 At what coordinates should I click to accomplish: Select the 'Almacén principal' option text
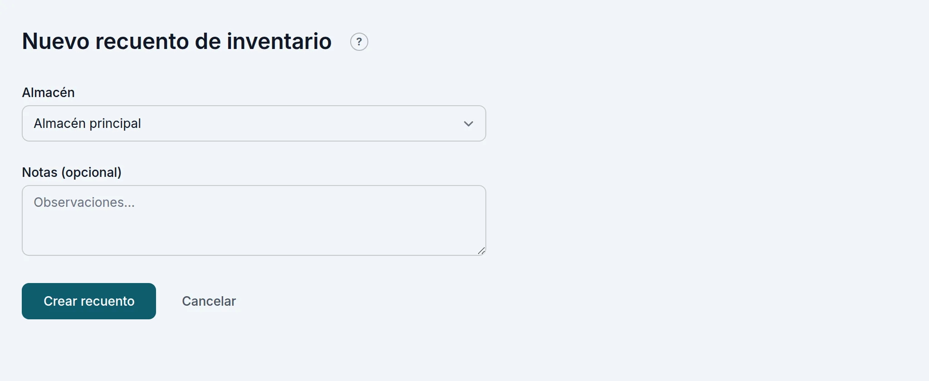[x=87, y=123]
